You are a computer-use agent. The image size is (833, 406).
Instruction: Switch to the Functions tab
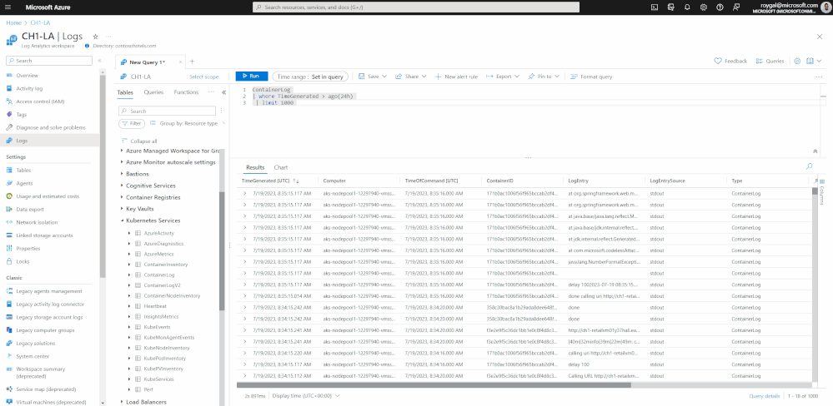[186, 92]
